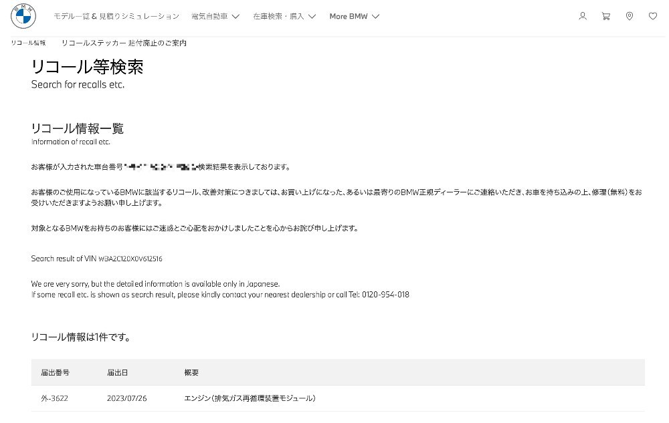Expand the 在庫検索・購入 dropdown menu
Viewport: 669px width, 423px height.
click(x=284, y=16)
